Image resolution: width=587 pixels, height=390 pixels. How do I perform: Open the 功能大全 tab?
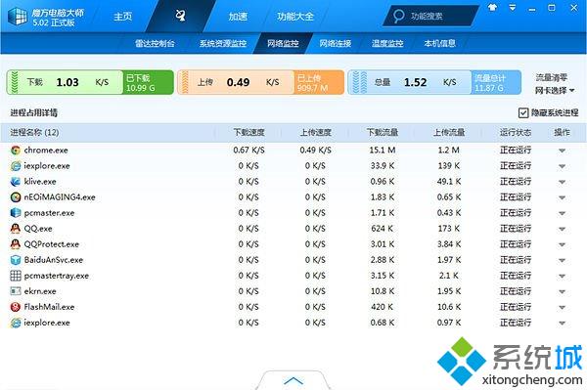(295, 17)
